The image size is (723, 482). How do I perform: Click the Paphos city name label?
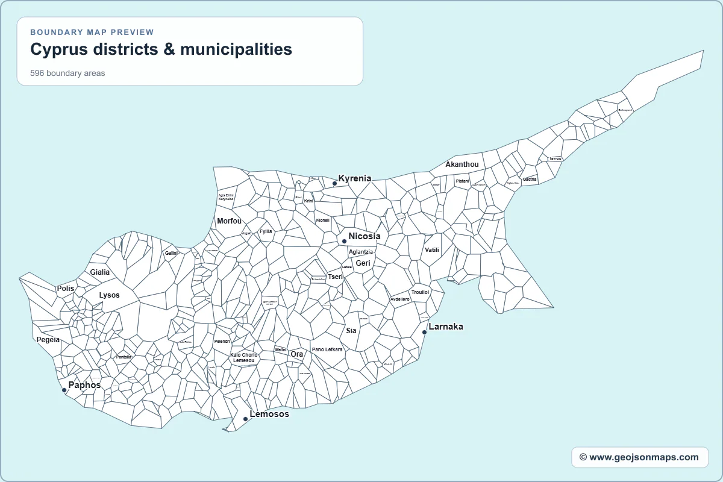84,385
